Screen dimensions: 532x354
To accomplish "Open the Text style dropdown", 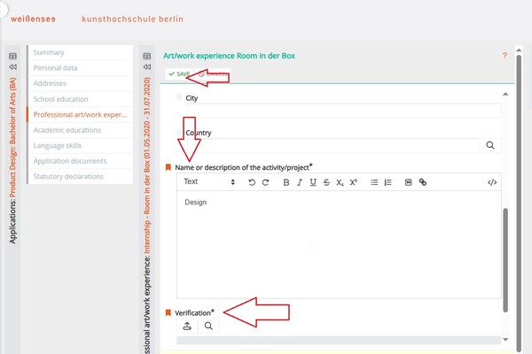I will 209,182.
